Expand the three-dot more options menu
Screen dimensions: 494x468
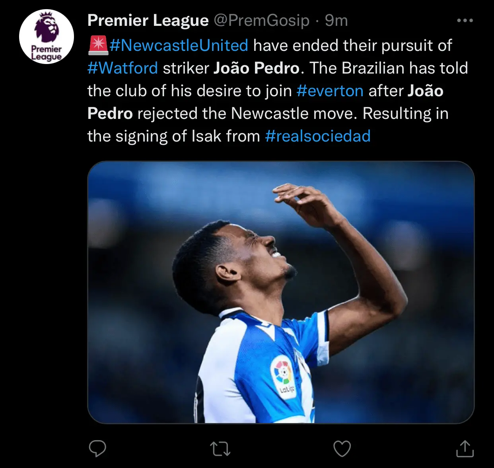pos(465,20)
